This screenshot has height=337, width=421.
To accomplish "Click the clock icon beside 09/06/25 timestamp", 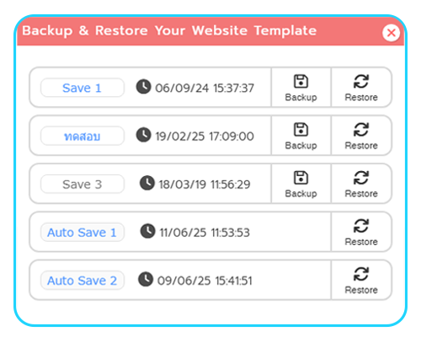I will [x=146, y=279].
